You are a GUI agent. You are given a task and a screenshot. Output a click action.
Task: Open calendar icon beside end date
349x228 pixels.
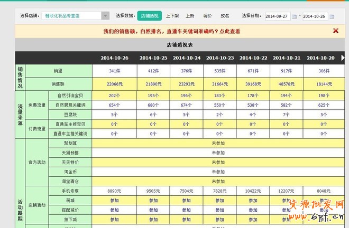(333, 16)
